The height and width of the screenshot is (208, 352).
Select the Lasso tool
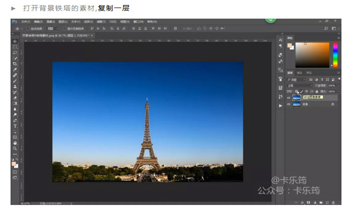click(15, 52)
